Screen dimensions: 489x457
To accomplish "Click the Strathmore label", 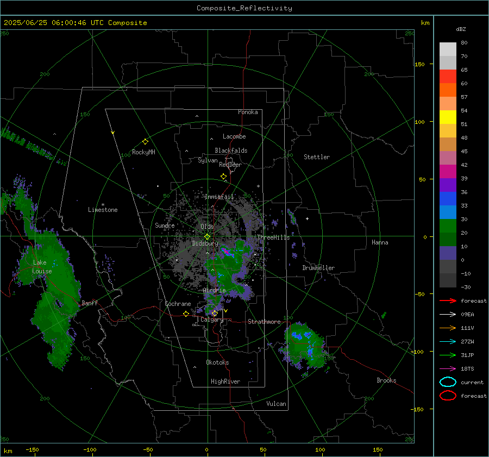I will click(x=264, y=322).
